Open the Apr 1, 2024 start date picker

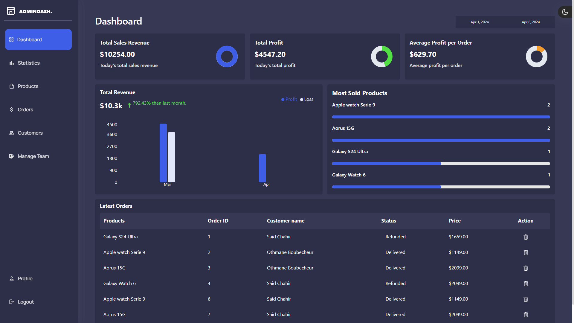(480, 22)
